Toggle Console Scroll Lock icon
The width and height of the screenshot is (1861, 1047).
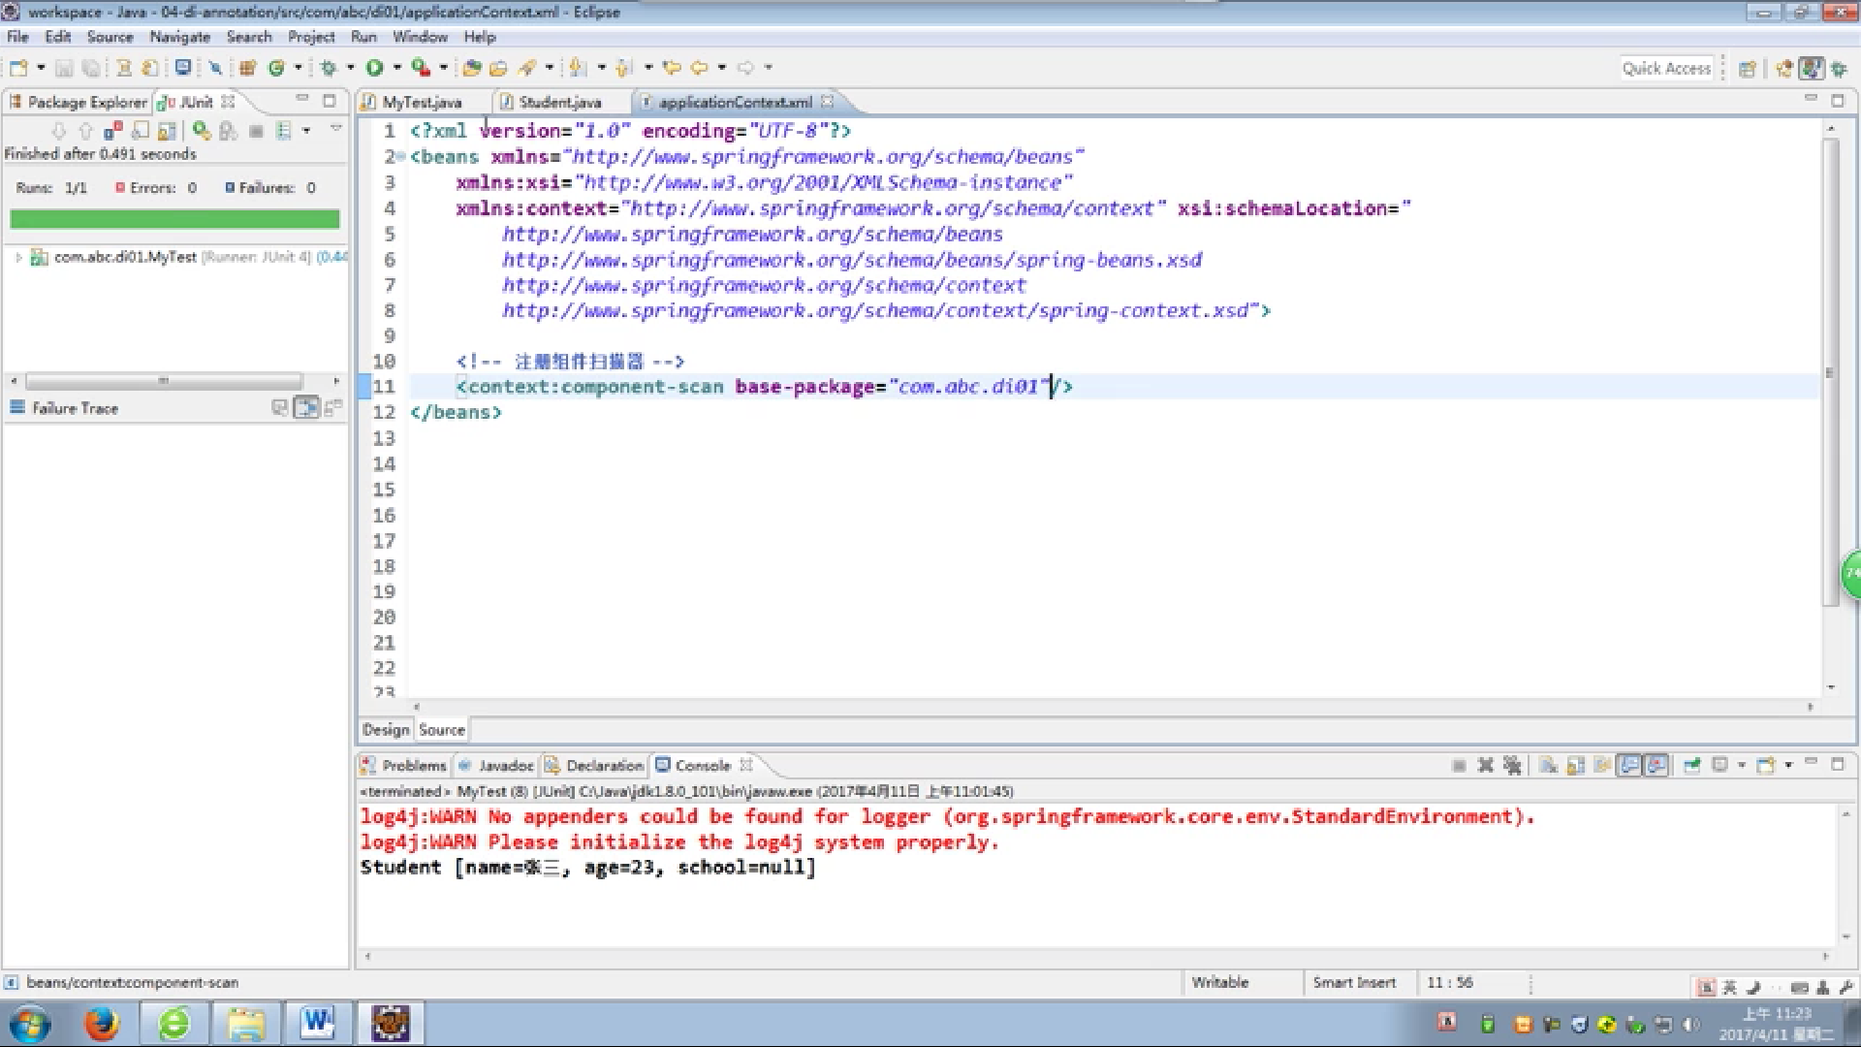pos(1576,766)
